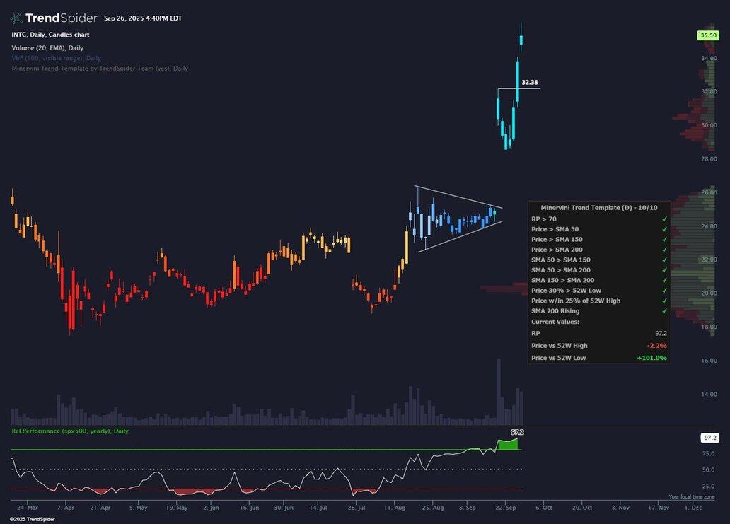730x524 pixels.
Task: Select the SMA 200 Rising criterion text
Action: tap(555, 311)
